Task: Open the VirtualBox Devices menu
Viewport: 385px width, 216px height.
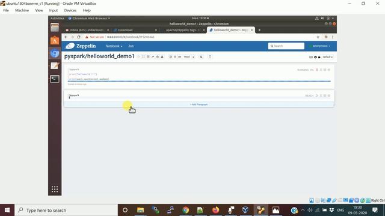Action: pyautogui.click(x=70, y=10)
